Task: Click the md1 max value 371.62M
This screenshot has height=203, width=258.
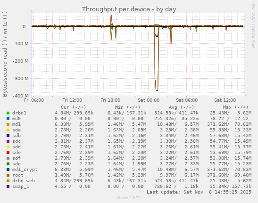Action: point(218,124)
